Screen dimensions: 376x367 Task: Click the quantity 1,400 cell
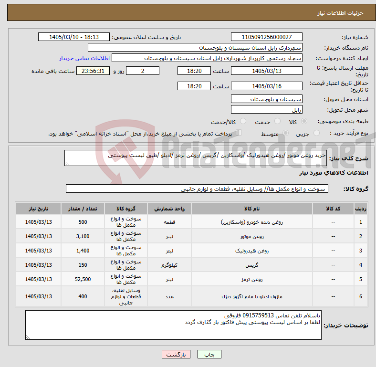[x=83, y=251]
